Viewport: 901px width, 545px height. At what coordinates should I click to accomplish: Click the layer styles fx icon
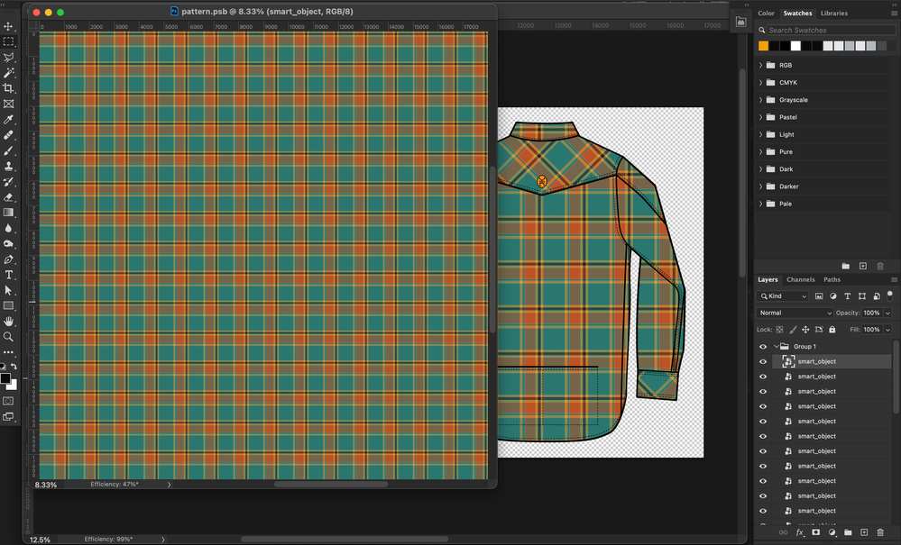click(x=799, y=532)
